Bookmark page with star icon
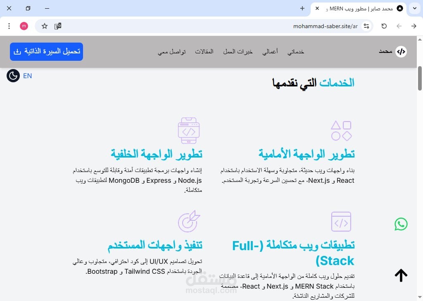423x301 pixels. click(45, 26)
